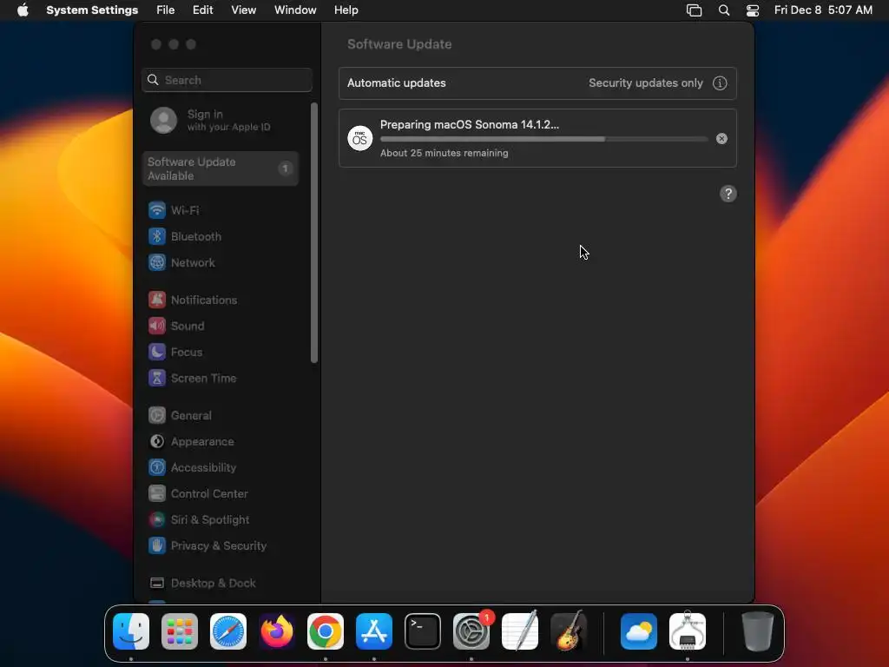Launch GarageBand from the Dock
889x667 pixels.
(569, 631)
